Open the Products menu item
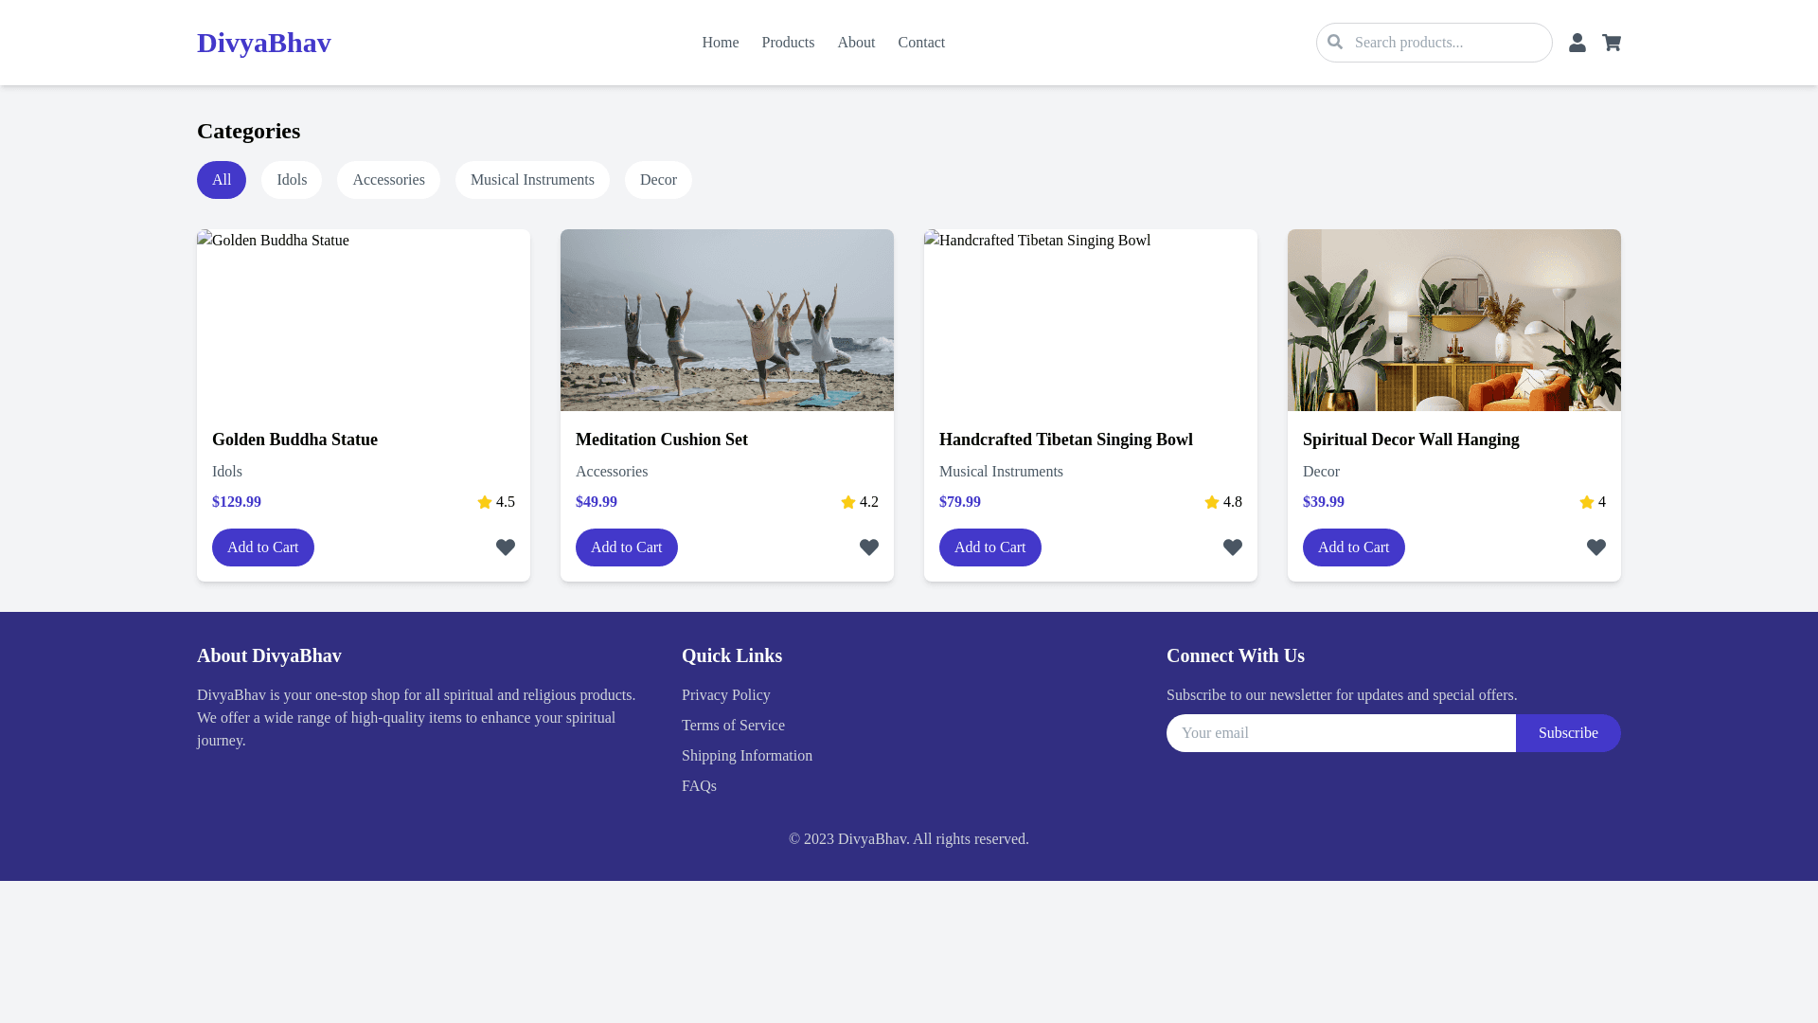The image size is (1818, 1023). tap(788, 43)
